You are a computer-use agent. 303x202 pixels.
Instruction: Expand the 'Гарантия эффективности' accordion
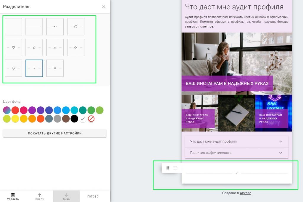point(236,153)
